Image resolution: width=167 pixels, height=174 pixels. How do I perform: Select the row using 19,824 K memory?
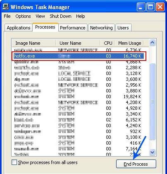click(x=78, y=97)
